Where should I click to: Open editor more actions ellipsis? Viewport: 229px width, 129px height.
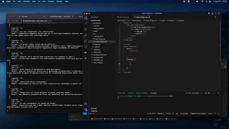pyautogui.click(x=219, y=17)
